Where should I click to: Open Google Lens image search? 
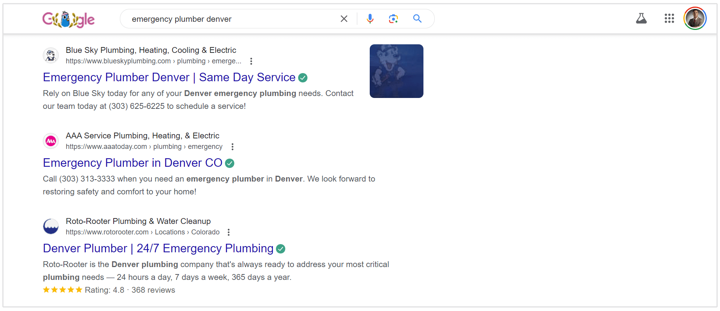tap(393, 19)
